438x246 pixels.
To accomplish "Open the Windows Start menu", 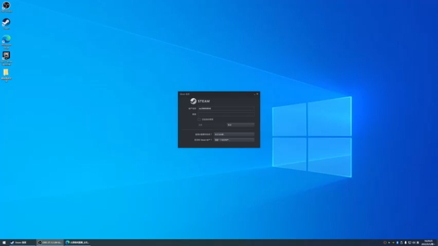I will [4, 243].
